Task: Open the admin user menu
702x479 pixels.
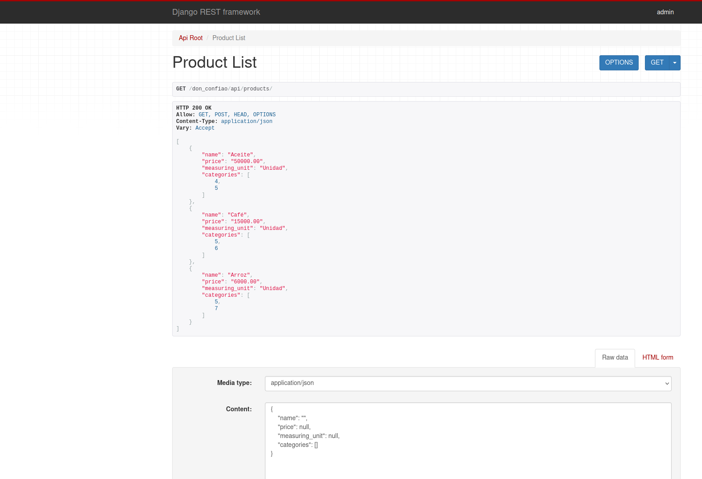Action: 665,12
